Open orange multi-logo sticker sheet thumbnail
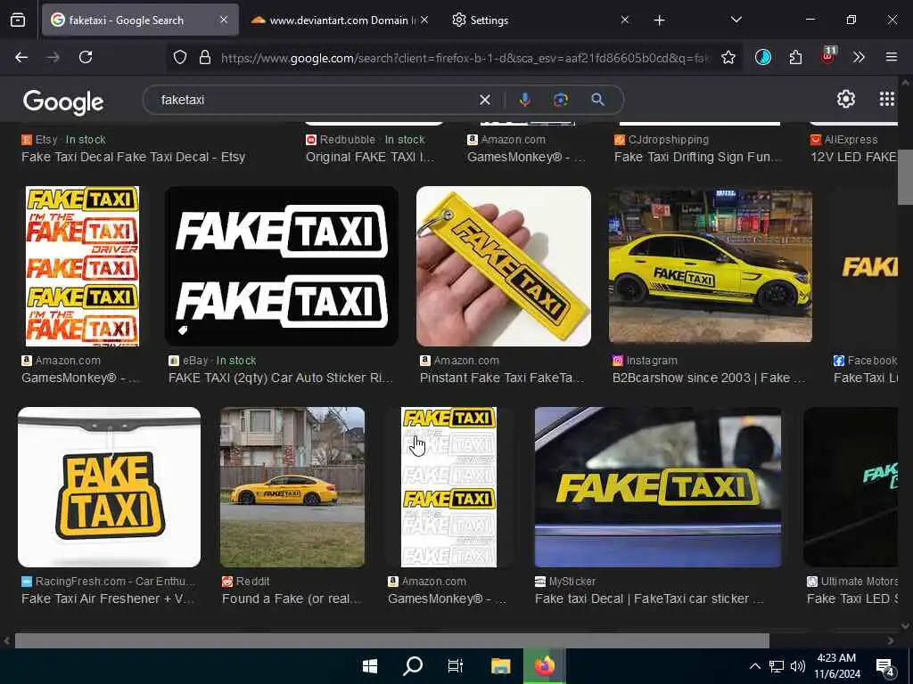The height and width of the screenshot is (684, 913). (x=82, y=266)
